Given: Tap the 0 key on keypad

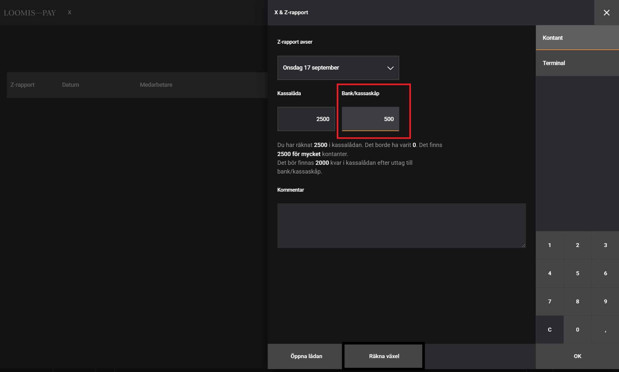Looking at the screenshot, I should coord(577,330).
